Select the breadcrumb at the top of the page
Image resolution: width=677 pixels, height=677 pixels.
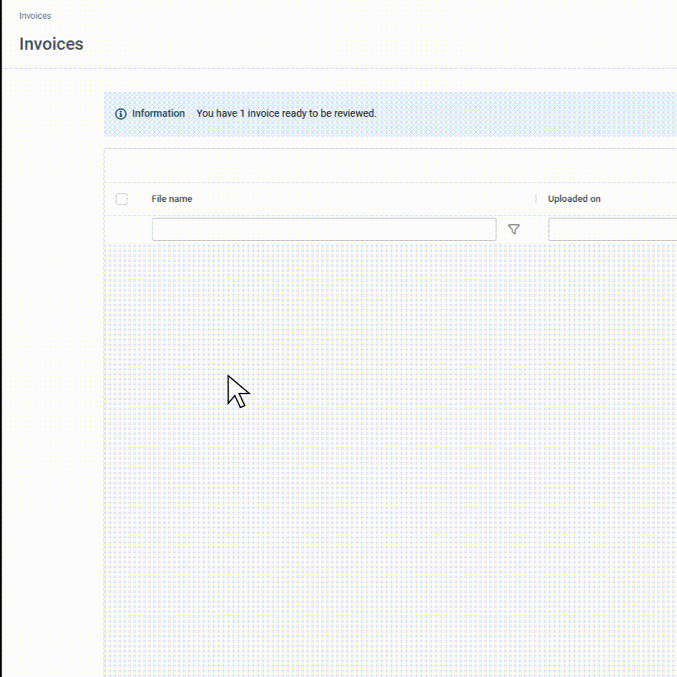35,16
